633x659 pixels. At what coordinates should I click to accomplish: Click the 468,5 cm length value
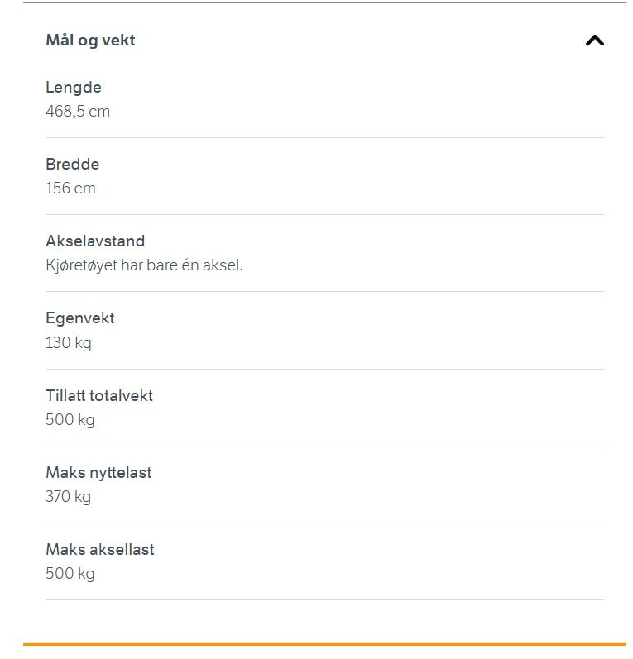pos(78,112)
